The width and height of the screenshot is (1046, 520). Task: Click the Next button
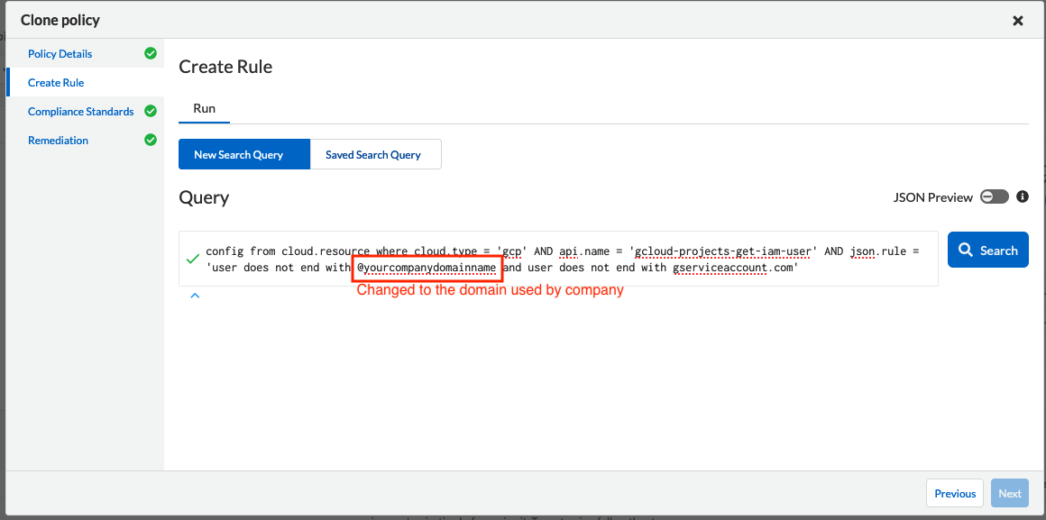tap(1010, 493)
